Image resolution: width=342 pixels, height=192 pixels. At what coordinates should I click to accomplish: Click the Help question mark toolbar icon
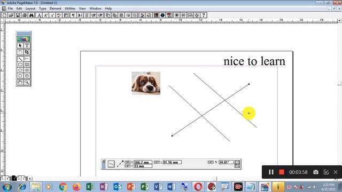pos(204,15)
